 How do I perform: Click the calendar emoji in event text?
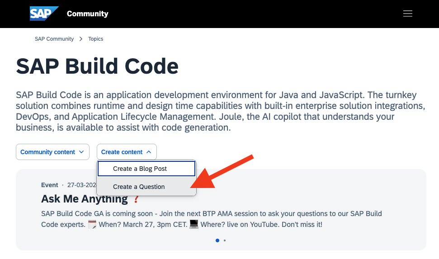tap(92, 224)
